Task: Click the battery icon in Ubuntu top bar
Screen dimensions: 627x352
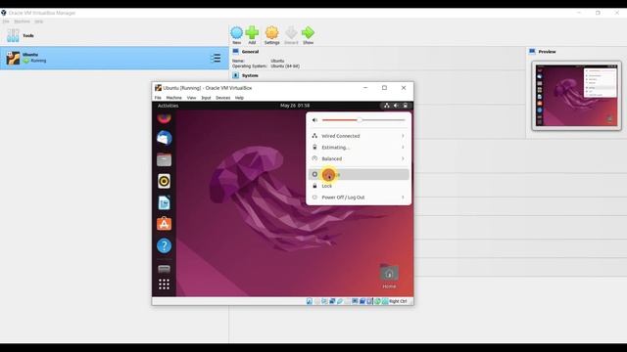Action: (405, 106)
